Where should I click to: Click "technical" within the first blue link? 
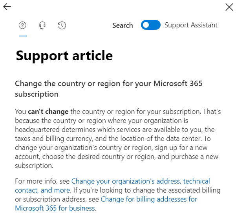click(196, 181)
